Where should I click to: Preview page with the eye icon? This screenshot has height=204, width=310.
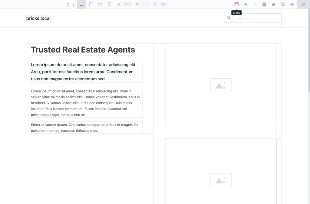pos(292,4)
